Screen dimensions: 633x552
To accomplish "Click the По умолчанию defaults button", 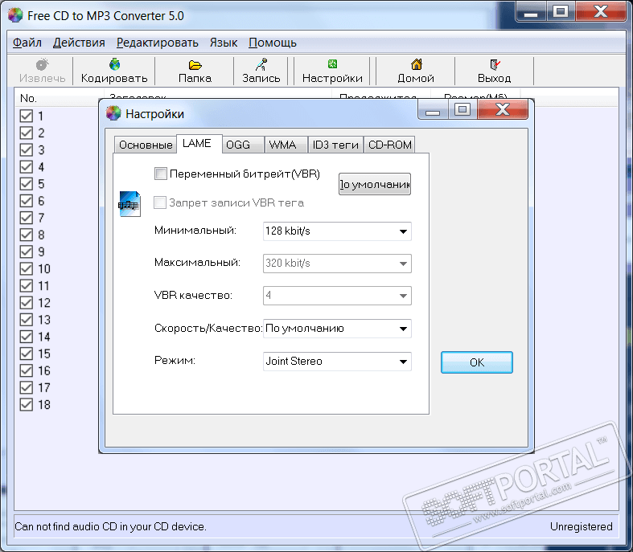I will (x=375, y=184).
